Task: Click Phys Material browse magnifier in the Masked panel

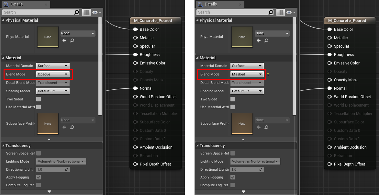Action: click(x=266, y=40)
